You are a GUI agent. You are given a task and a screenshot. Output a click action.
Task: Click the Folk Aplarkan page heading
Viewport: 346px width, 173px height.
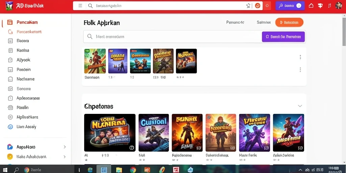(x=102, y=23)
